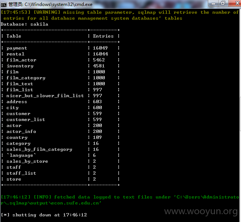Click the 'category' table name
The width and height of the screenshot is (241, 222).
click(x=18, y=144)
